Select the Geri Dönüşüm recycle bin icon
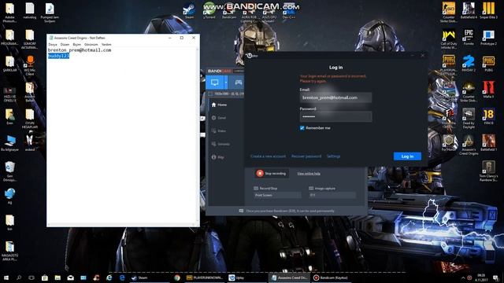This screenshot has height=283, width=504. pyautogui.click(x=9, y=171)
